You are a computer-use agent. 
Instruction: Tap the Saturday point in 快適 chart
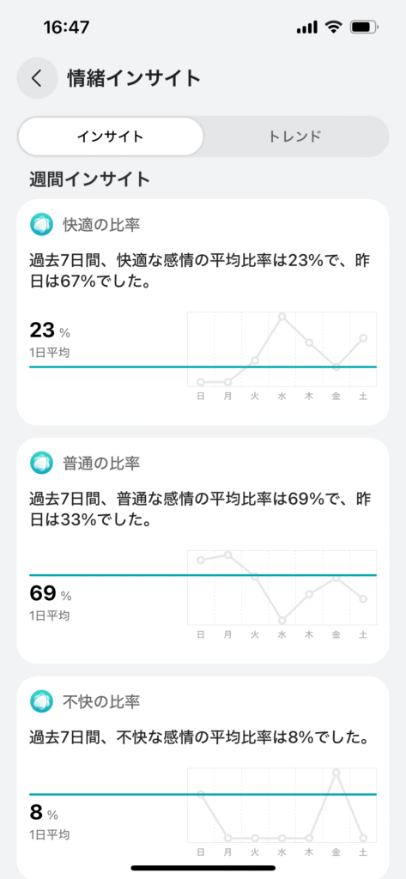point(363,338)
